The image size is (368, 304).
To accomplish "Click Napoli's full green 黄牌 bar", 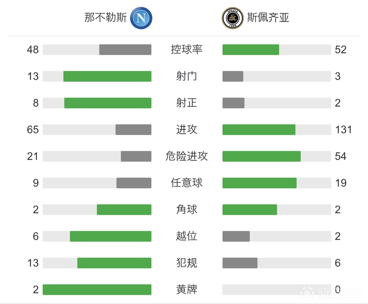I will [97, 289].
